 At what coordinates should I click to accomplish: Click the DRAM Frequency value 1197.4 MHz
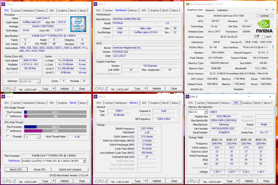click(147, 129)
